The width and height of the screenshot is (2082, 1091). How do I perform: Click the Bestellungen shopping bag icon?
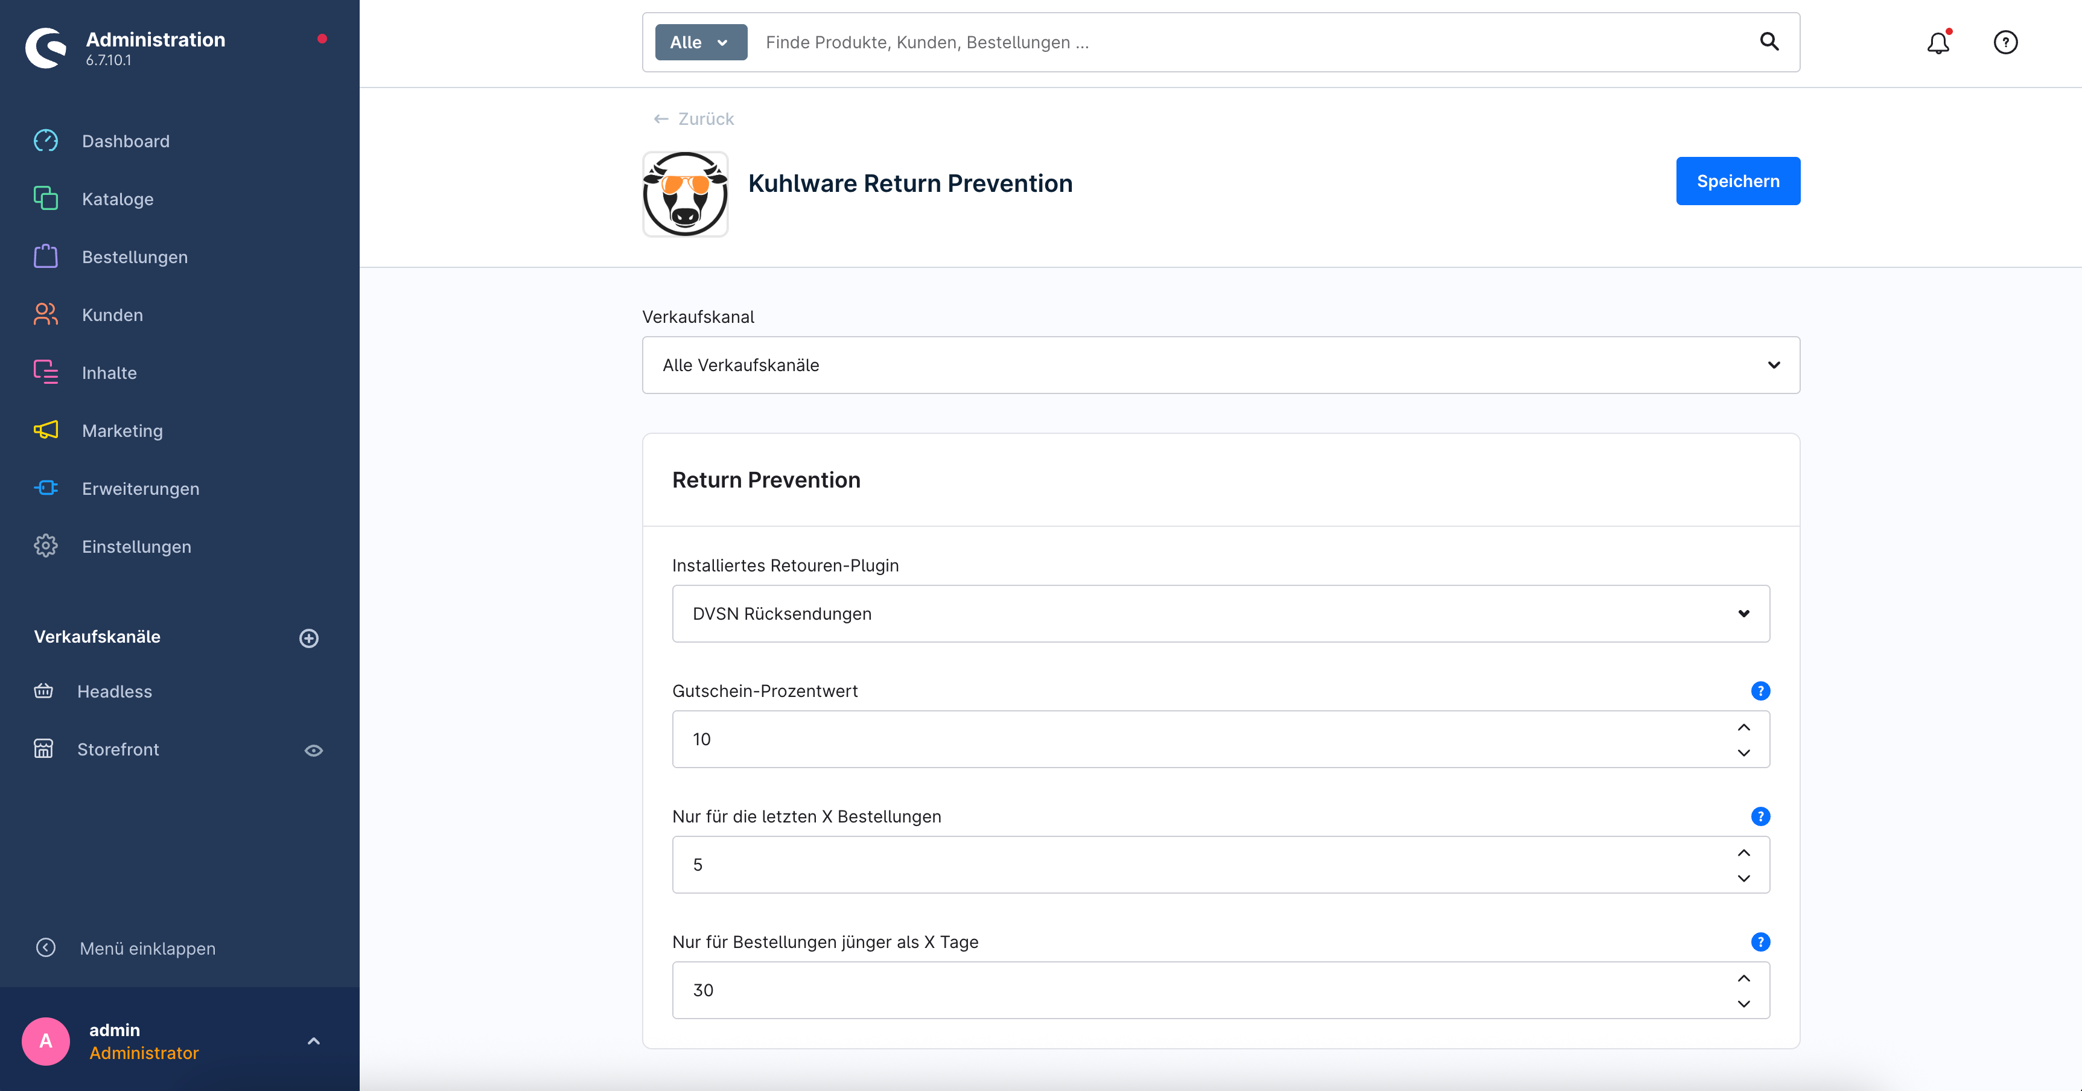(46, 256)
